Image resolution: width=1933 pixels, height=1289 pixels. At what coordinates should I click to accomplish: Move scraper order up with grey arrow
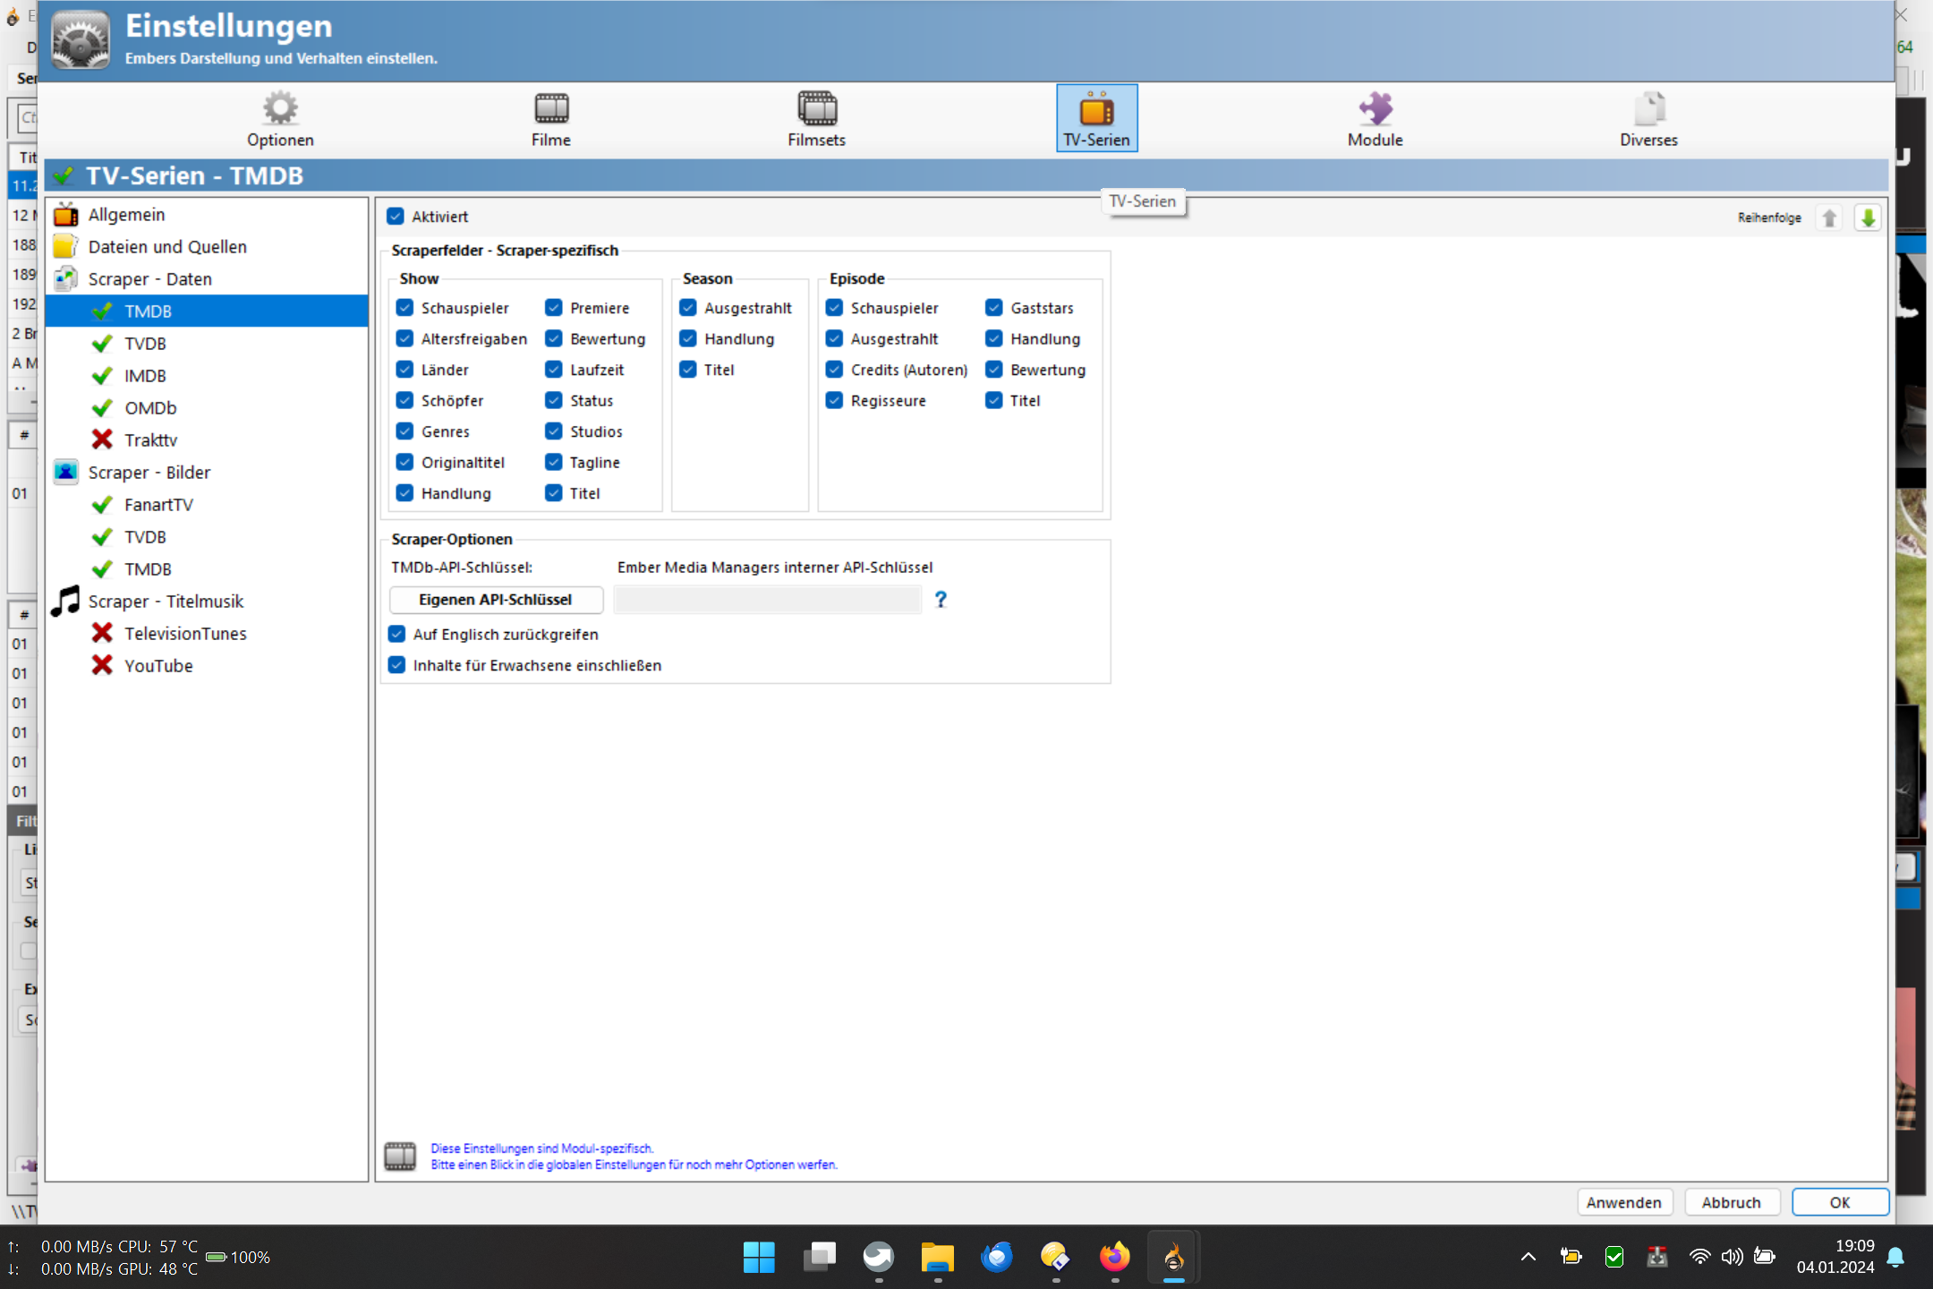(x=1829, y=218)
